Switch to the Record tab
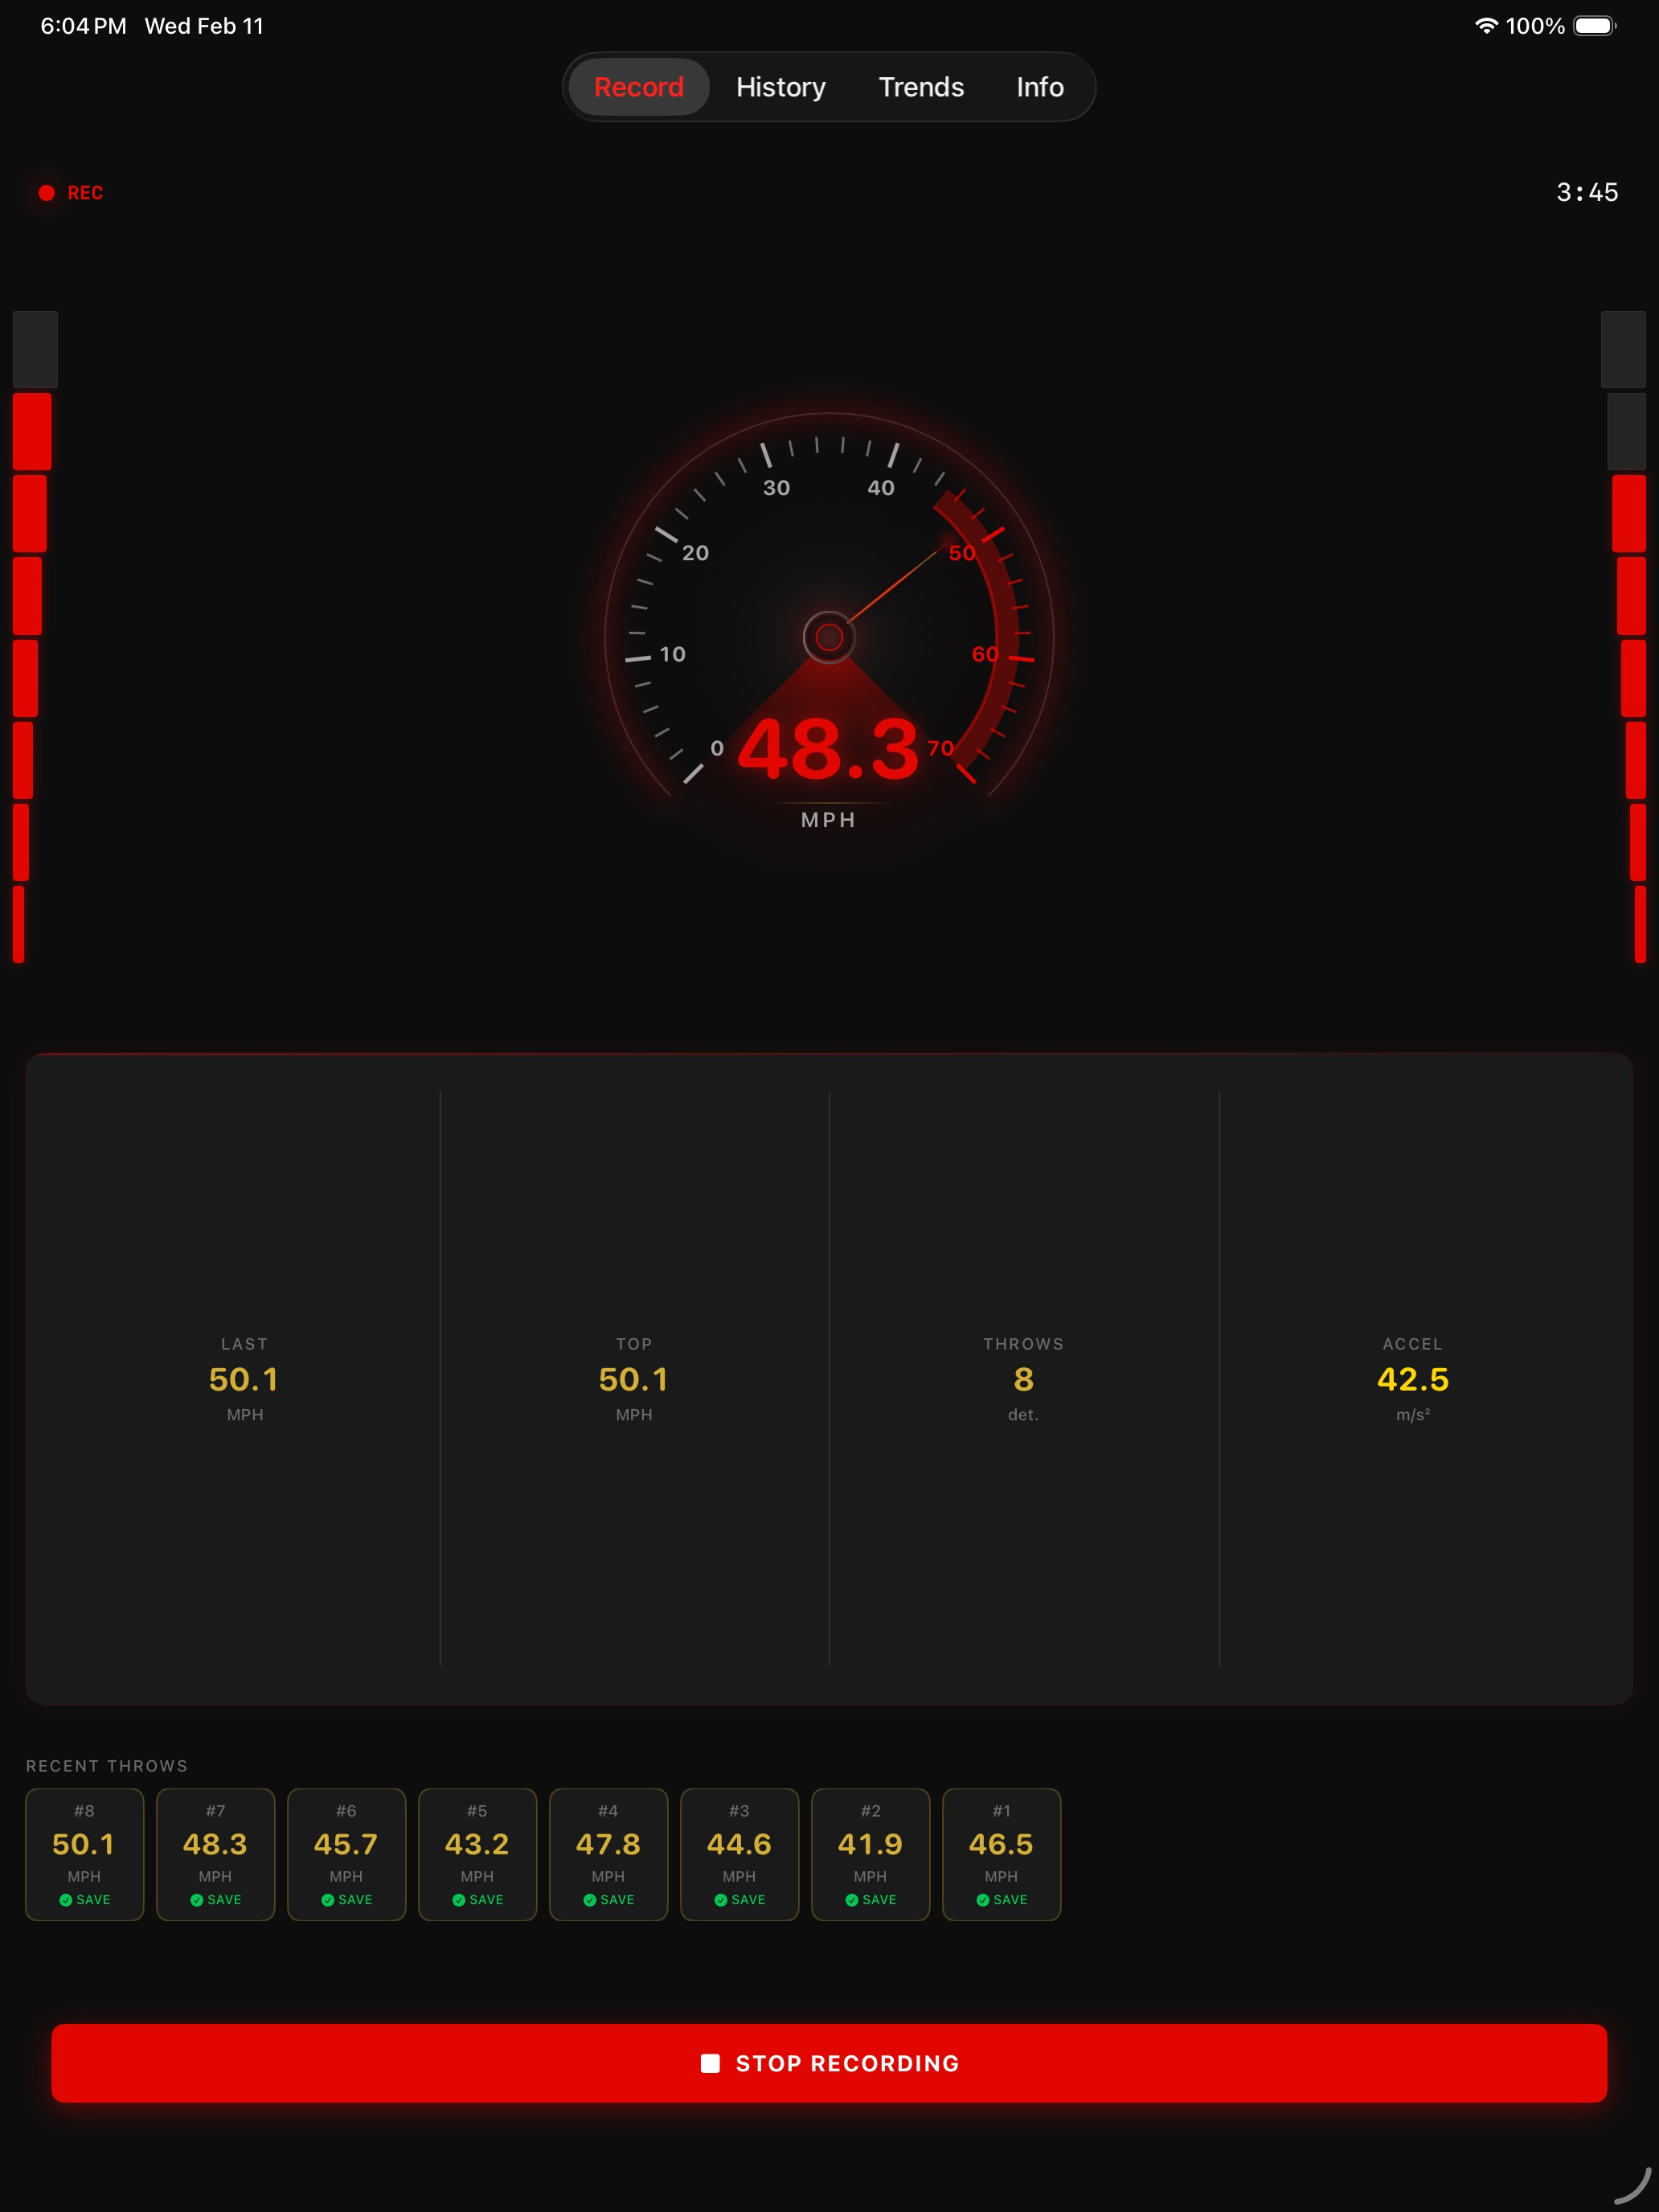This screenshot has width=1659, height=2212. pos(639,87)
